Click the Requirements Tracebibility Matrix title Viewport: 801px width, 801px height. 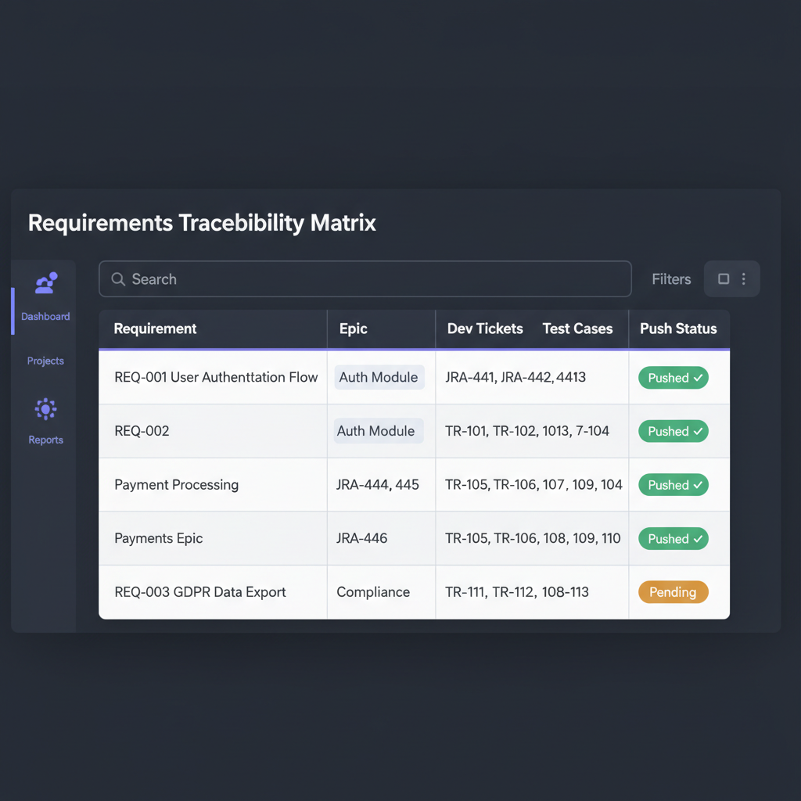tap(202, 223)
